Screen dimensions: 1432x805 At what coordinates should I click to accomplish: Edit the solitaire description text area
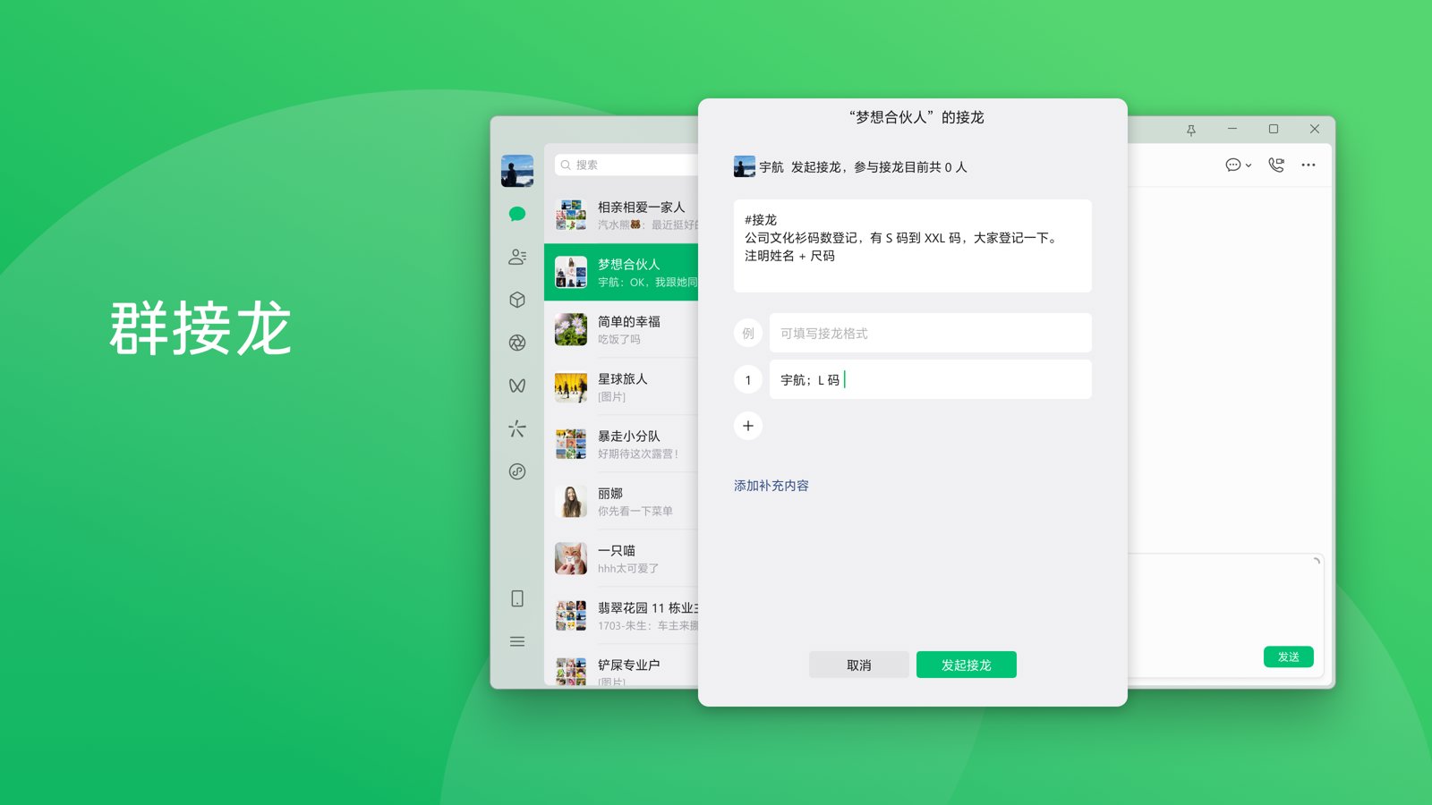click(912, 246)
